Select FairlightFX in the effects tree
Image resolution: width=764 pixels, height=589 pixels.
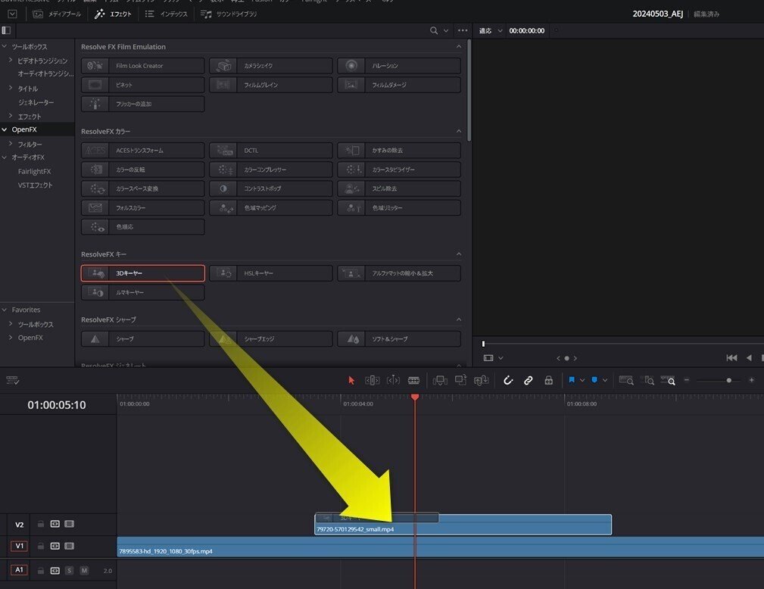click(x=34, y=172)
